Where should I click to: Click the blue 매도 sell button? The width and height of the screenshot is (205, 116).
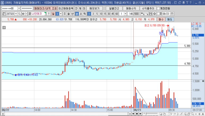coord(170,19)
